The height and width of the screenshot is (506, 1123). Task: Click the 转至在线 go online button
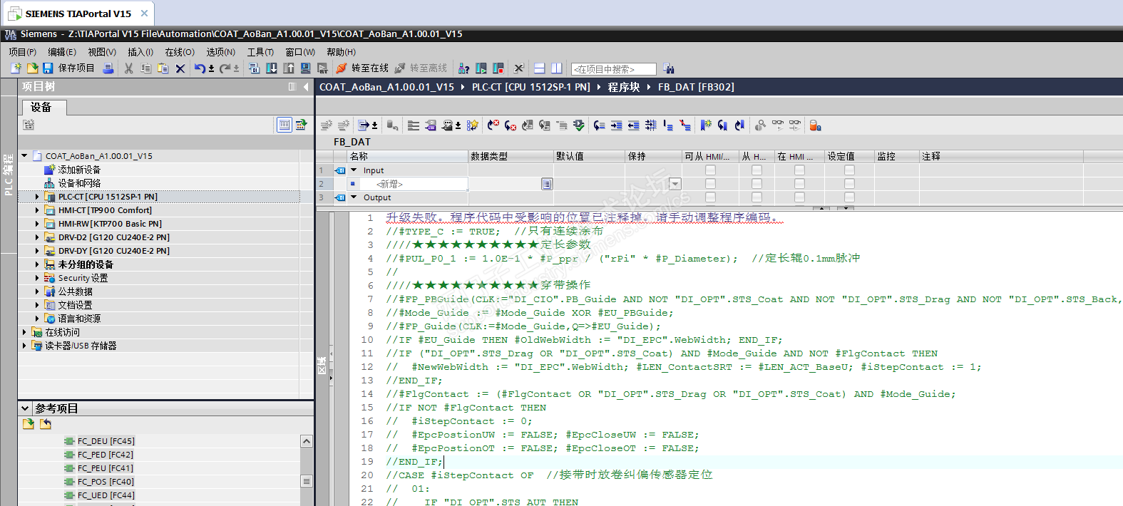click(x=362, y=68)
